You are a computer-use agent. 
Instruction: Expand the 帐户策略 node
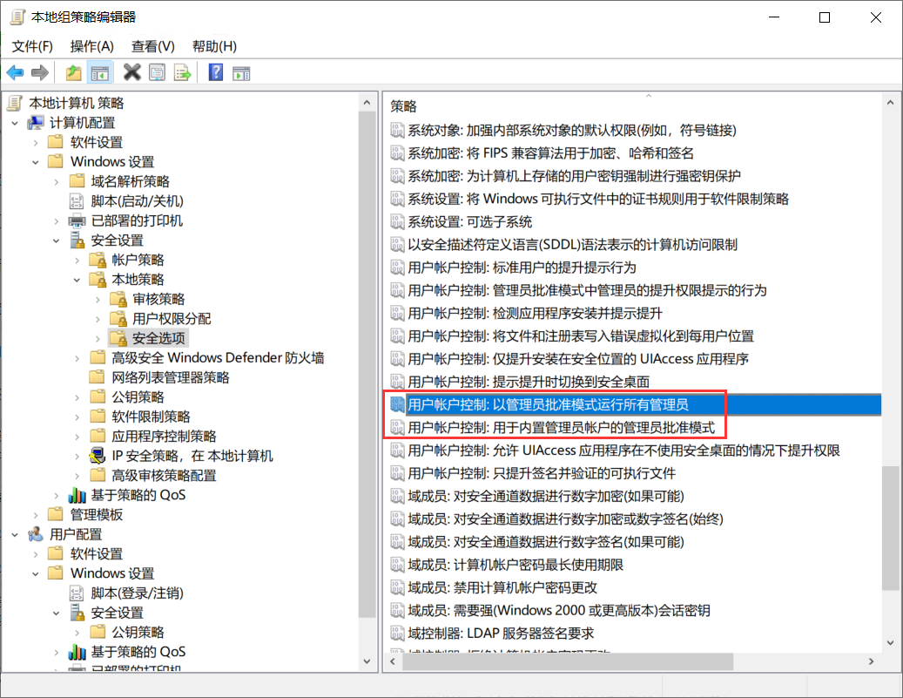coord(77,260)
